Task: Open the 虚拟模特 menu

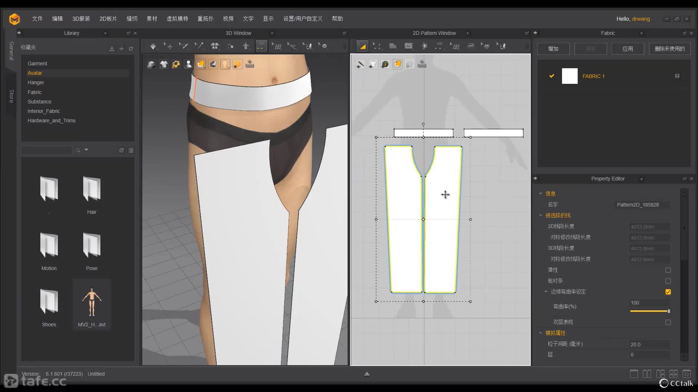Action: point(177,19)
